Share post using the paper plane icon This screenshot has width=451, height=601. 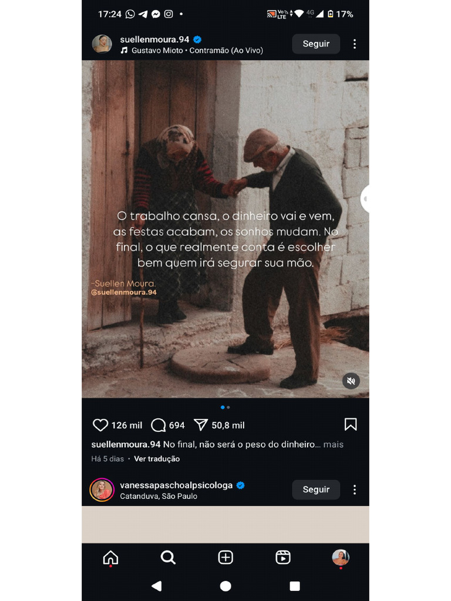tap(201, 425)
